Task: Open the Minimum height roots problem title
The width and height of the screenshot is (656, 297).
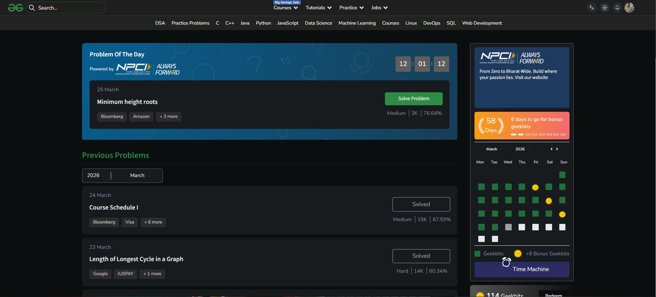Action: [127, 102]
